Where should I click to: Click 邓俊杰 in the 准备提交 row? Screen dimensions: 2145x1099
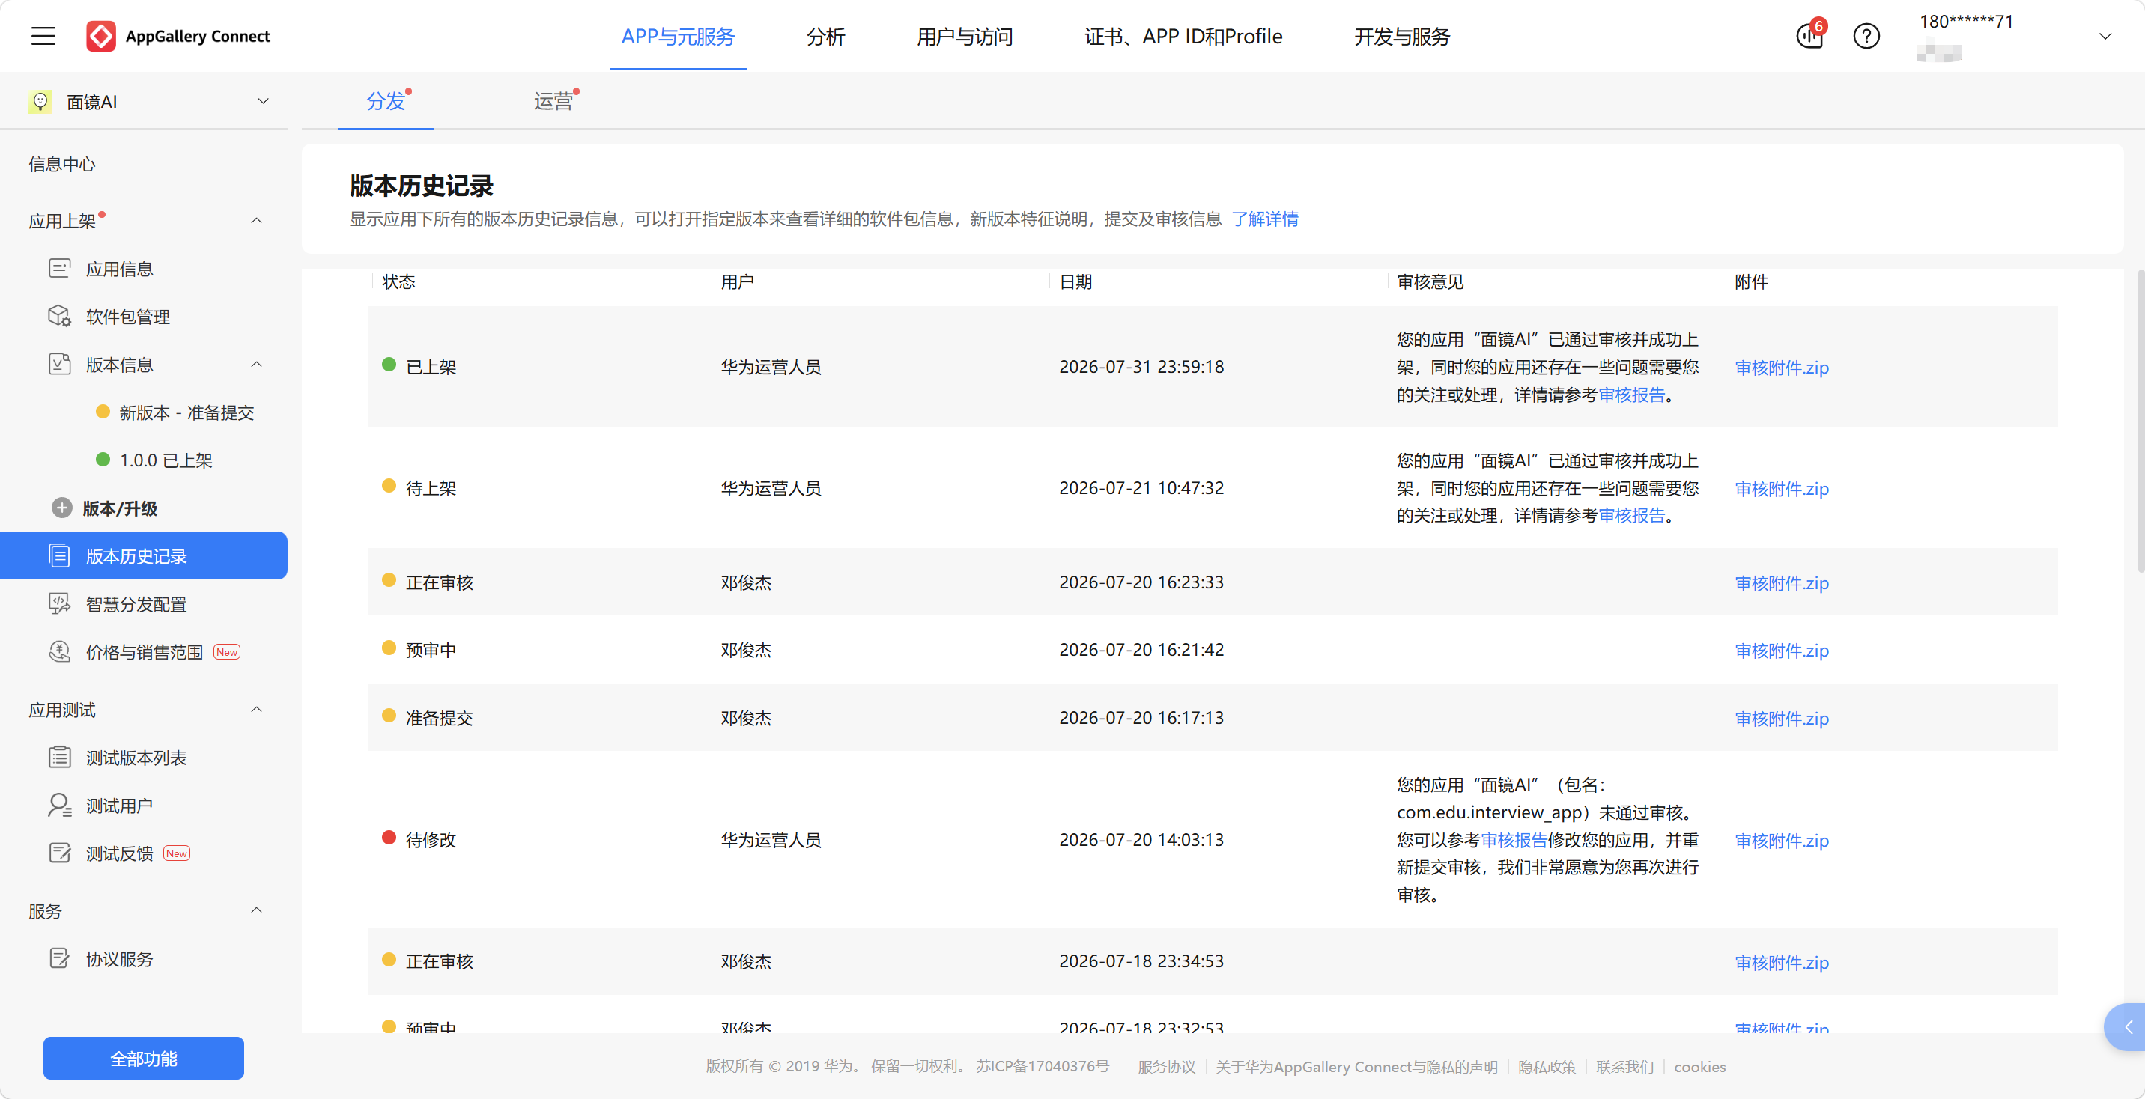(x=745, y=718)
